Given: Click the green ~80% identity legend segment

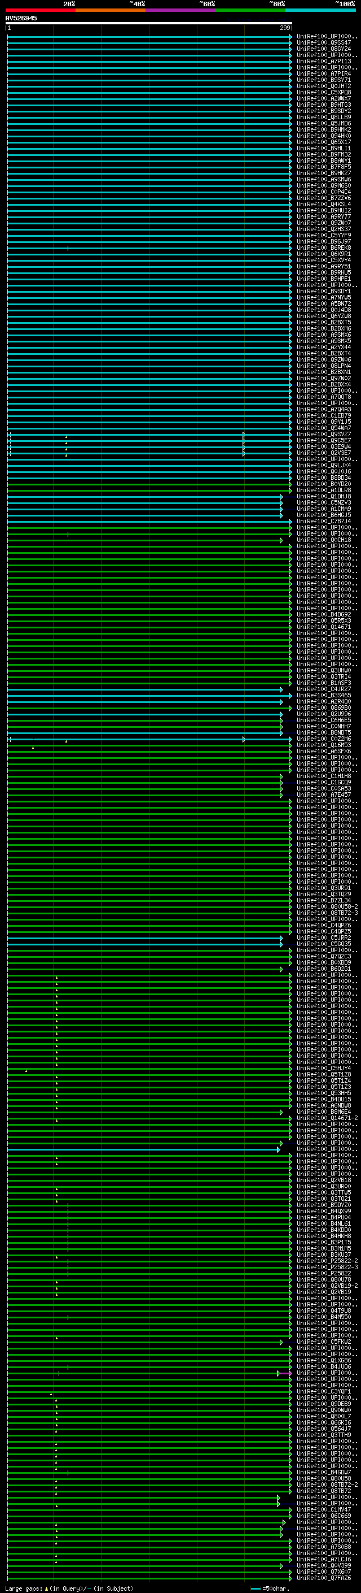Looking at the screenshot, I should [x=250, y=10].
